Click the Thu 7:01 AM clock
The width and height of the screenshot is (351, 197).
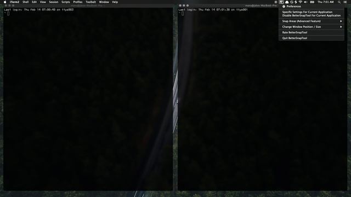pos(325,2)
